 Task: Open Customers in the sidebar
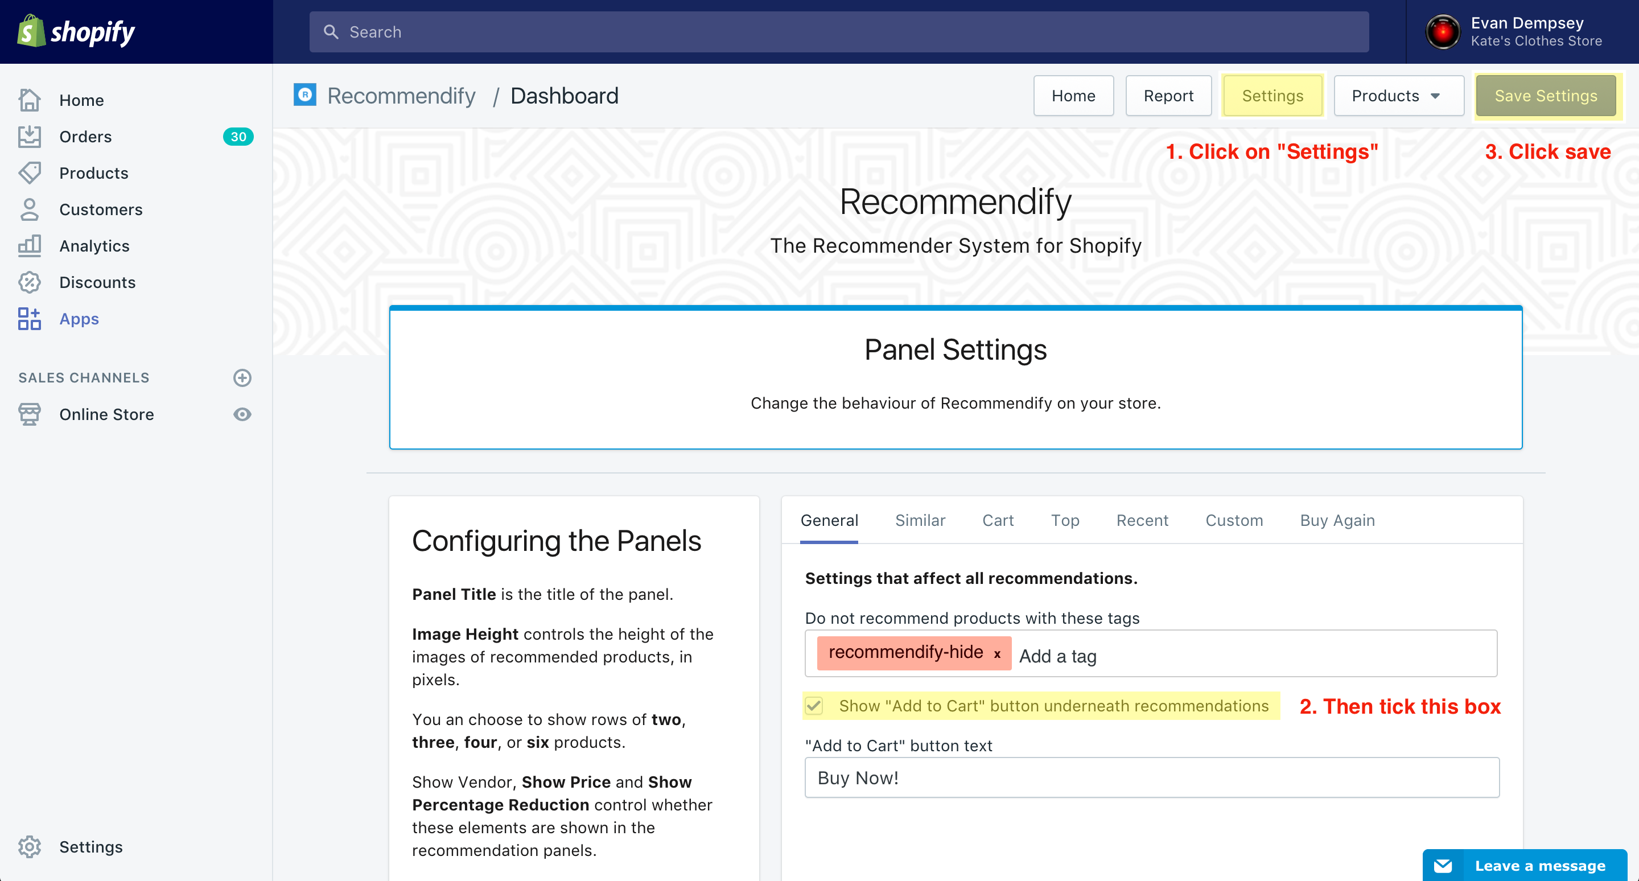pos(101,209)
